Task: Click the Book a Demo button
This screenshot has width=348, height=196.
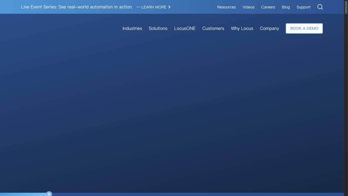Action: (304, 28)
